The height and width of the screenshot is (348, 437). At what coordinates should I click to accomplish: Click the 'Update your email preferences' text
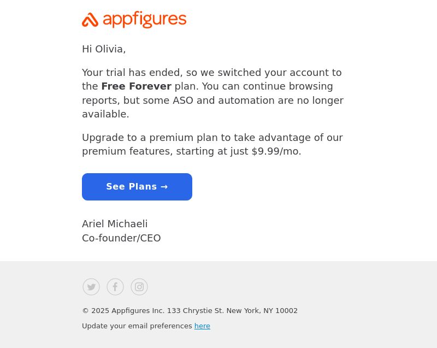[x=137, y=326]
